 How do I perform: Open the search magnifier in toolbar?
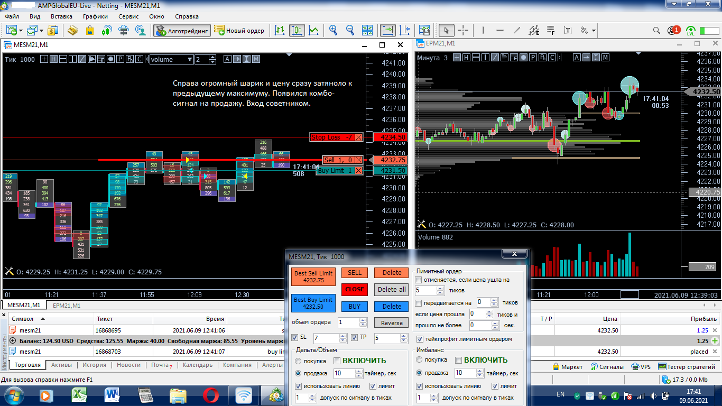(x=656, y=31)
